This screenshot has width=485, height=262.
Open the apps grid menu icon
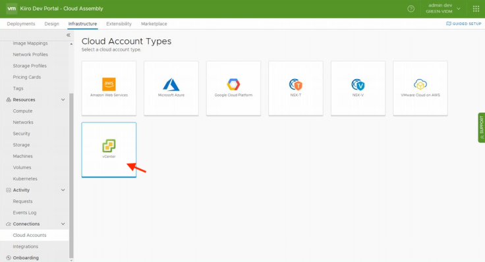tap(476, 9)
